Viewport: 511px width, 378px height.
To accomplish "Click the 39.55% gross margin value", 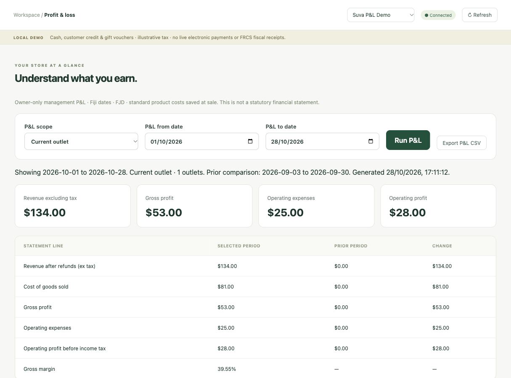I will [227, 369].
